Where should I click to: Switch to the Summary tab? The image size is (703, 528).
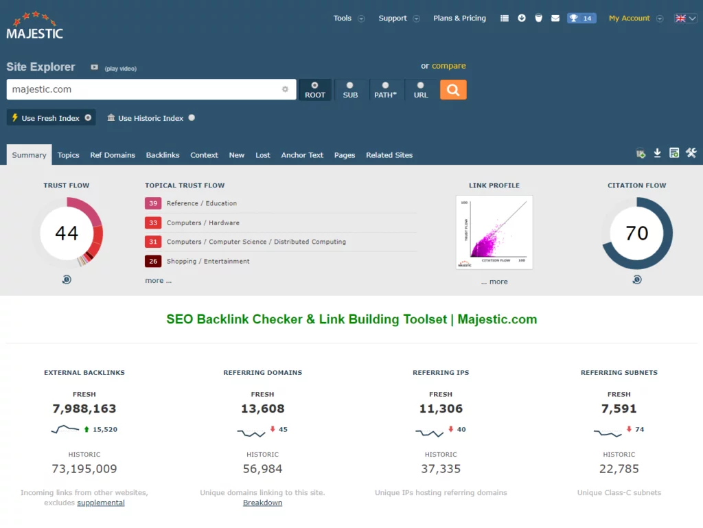pyautogui.click(x=29, y=155)
